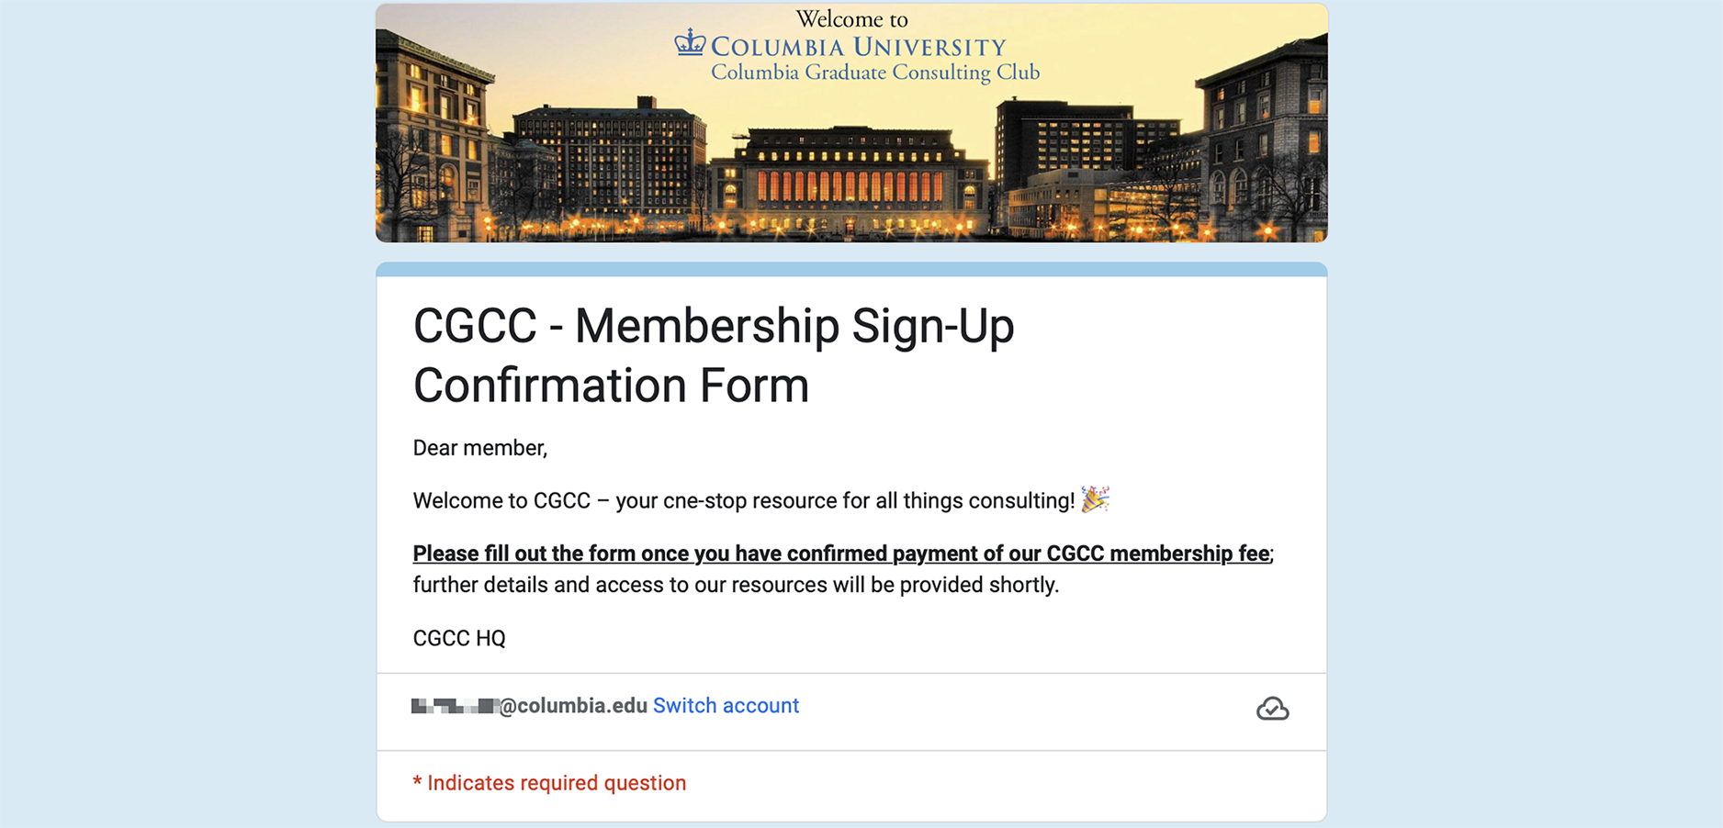Click the "CGCC HQ" signature text
The width and height of the screenshot is (1723, 828).
pyautogui.click(x=459, y=638)
